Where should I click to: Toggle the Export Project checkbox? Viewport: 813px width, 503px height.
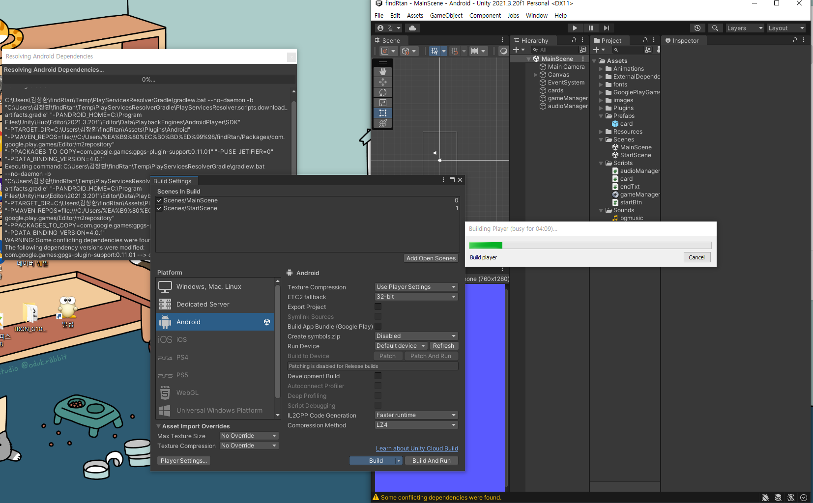(x=378, y=307)
